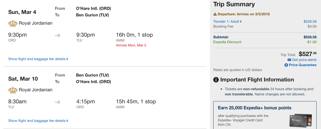Click the Traveler 1 price $528.58
Screen dimensions: 321x129
(310, 22)
